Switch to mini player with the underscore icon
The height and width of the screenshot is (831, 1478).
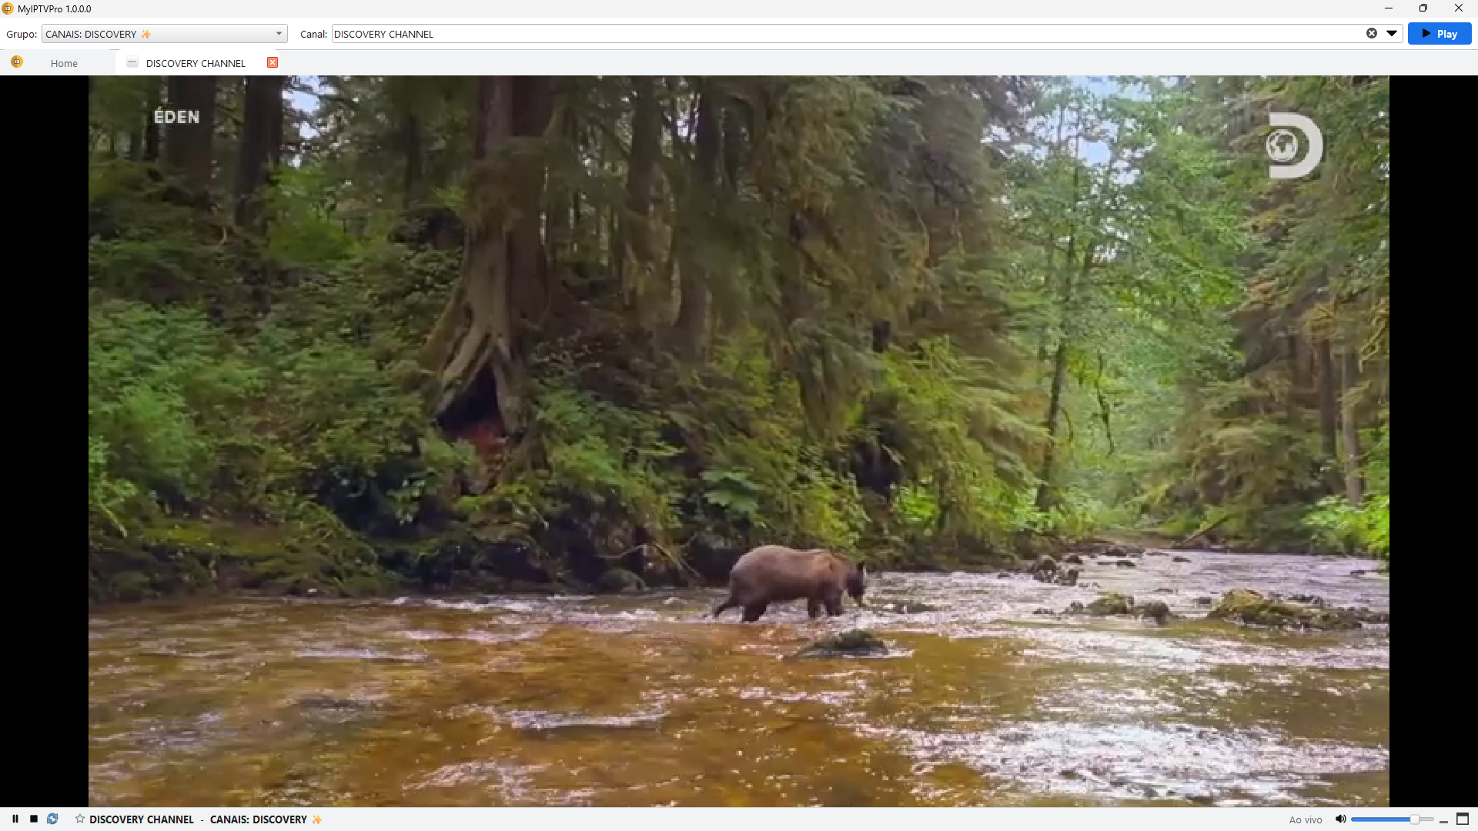1443,820
